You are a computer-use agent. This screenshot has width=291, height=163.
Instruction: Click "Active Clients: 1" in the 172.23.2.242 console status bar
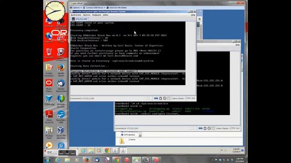pos(179,99)
